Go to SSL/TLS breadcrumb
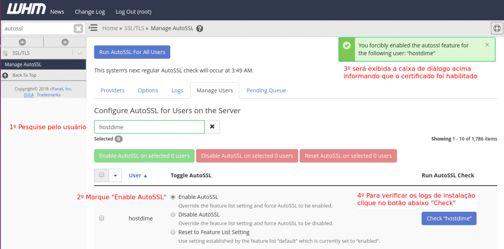Viewport: 504px width, 249px height. point(134,28)
